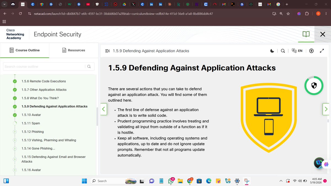The height and width of the screenshot is (186, 331).
Task: Click the taskbar Search box
Action: pos(113,181)
